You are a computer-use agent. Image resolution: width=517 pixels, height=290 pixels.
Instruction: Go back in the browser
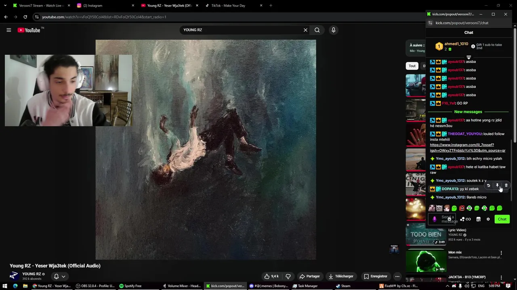coord(6,17)
